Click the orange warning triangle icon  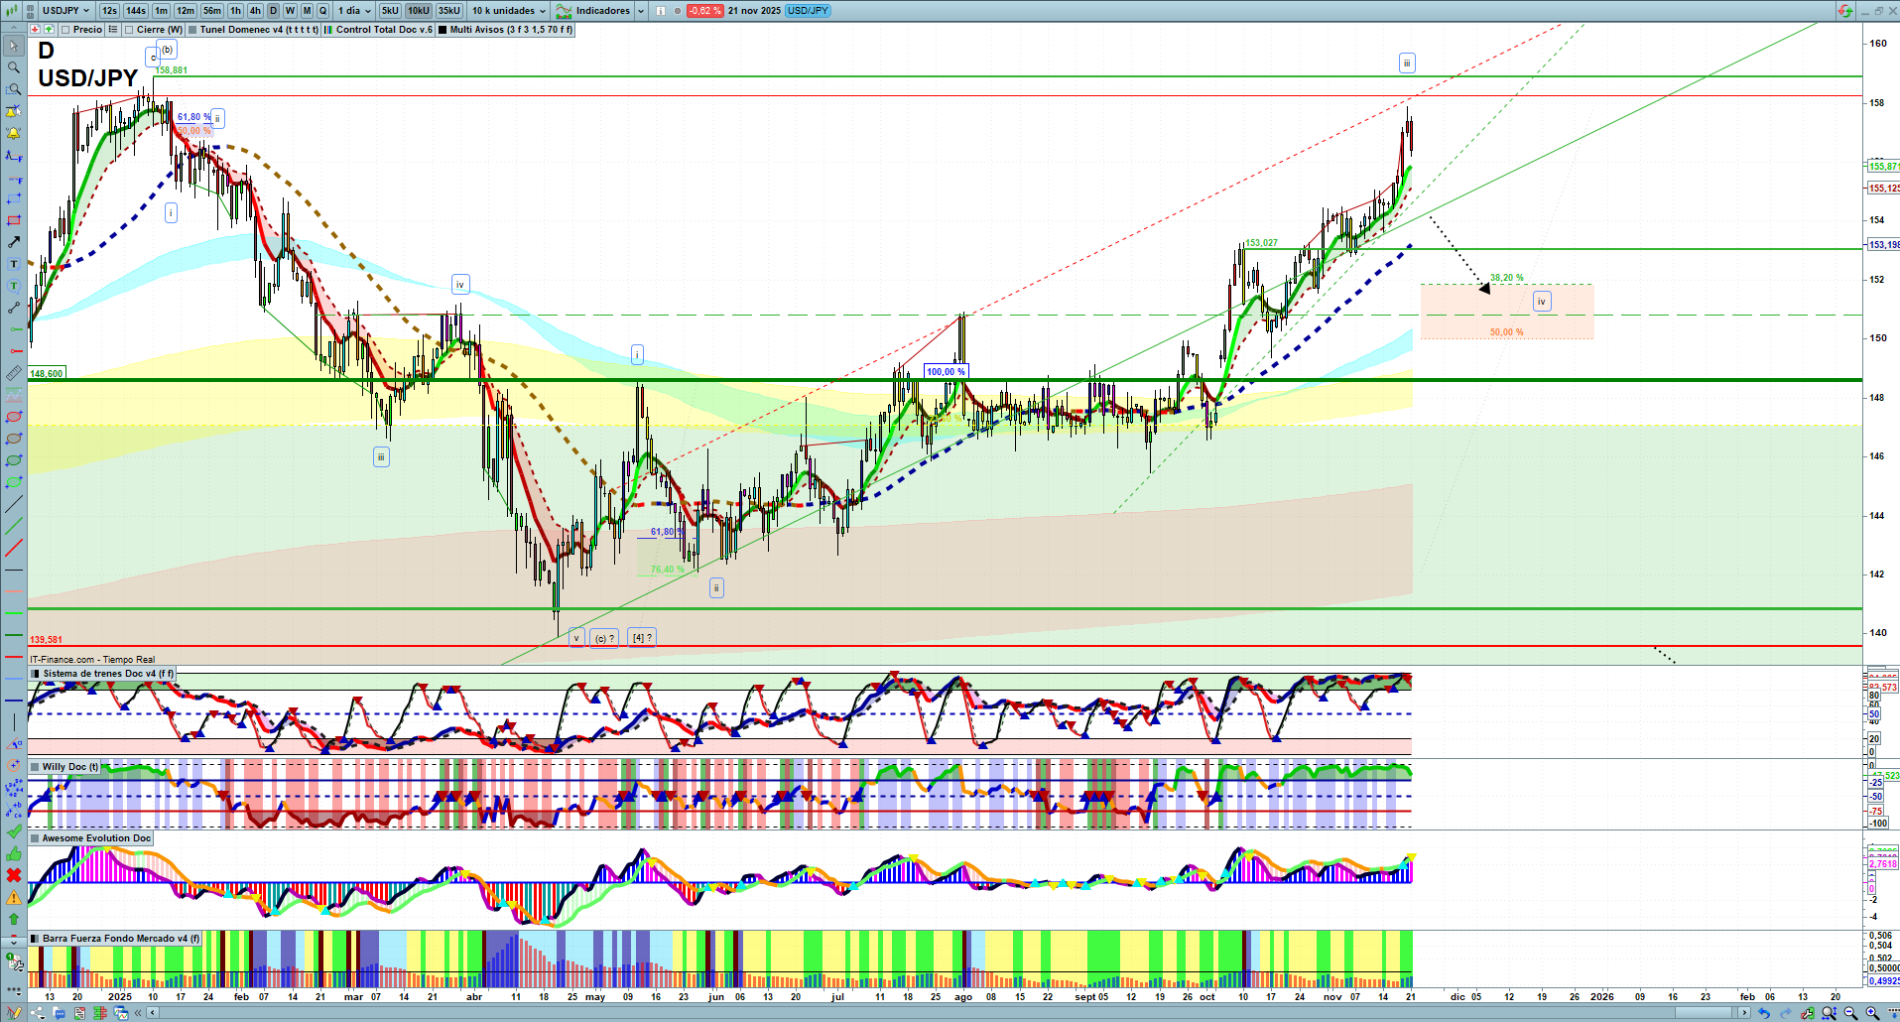[14, 897]
